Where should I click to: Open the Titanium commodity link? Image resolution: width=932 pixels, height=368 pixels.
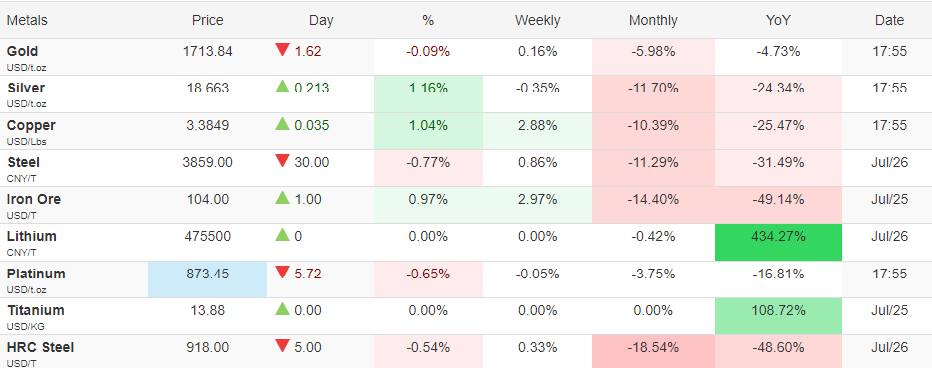pyautogui.click(x=35, y=310)
